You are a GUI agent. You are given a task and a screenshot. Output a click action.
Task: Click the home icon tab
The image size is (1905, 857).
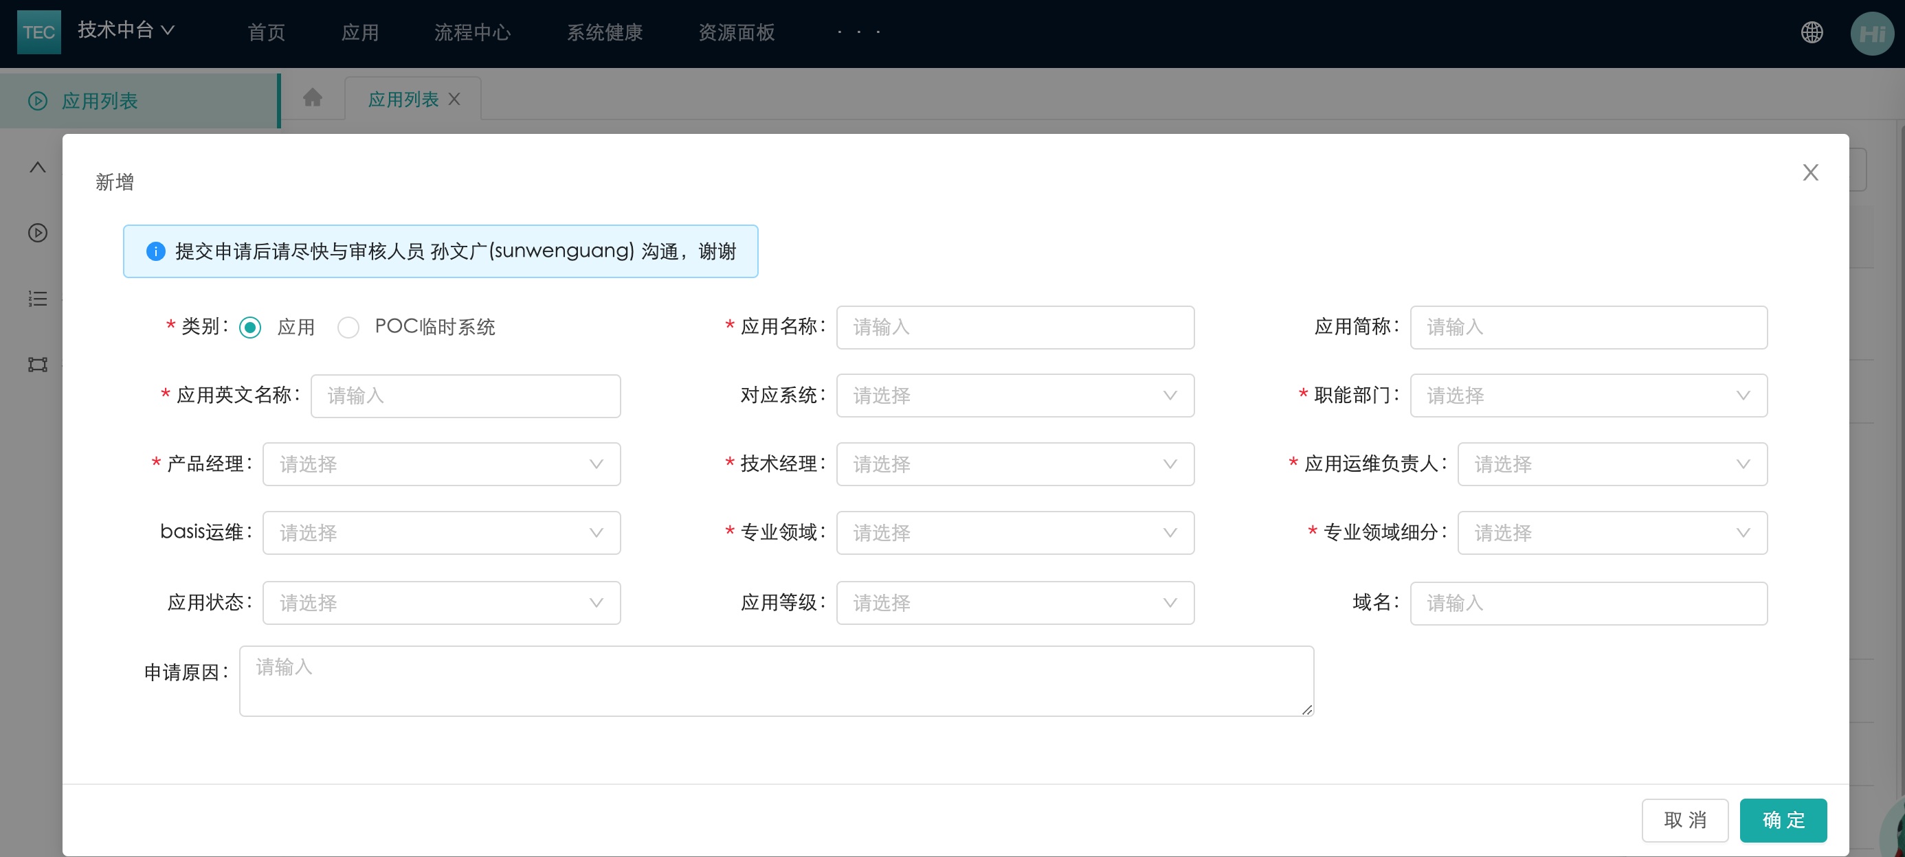click(x=312, y=98)
